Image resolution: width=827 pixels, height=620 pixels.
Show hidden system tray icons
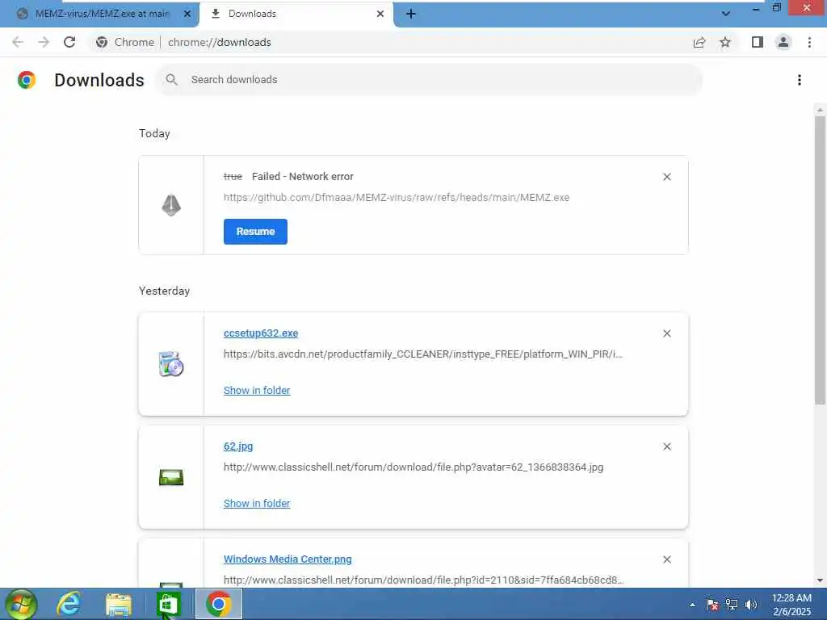[692, 605]
